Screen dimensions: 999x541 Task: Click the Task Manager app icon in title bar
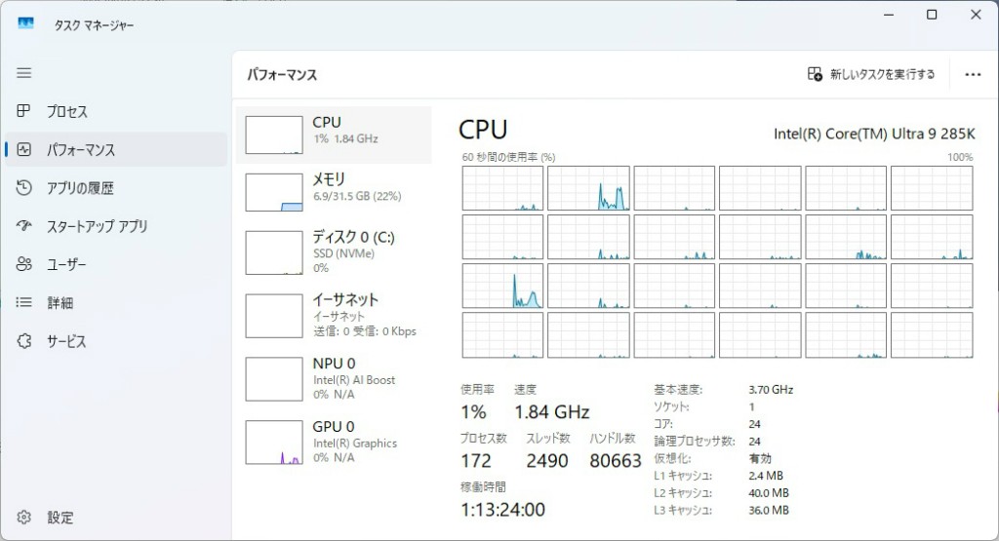(25, 24)
